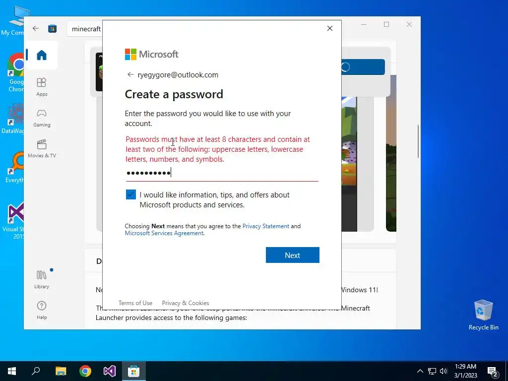Click the email ryegygore@outlook.com text
508x381 pixels.
point(178,75)
